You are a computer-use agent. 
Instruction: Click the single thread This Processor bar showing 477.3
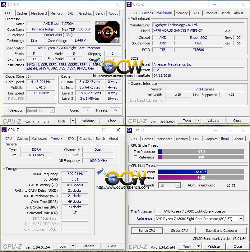[201, 152]
